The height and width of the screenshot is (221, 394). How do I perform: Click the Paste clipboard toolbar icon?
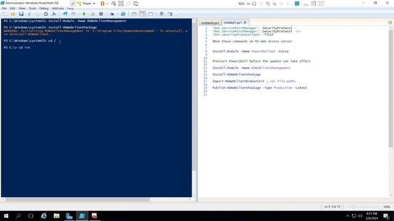coord(46,14)
